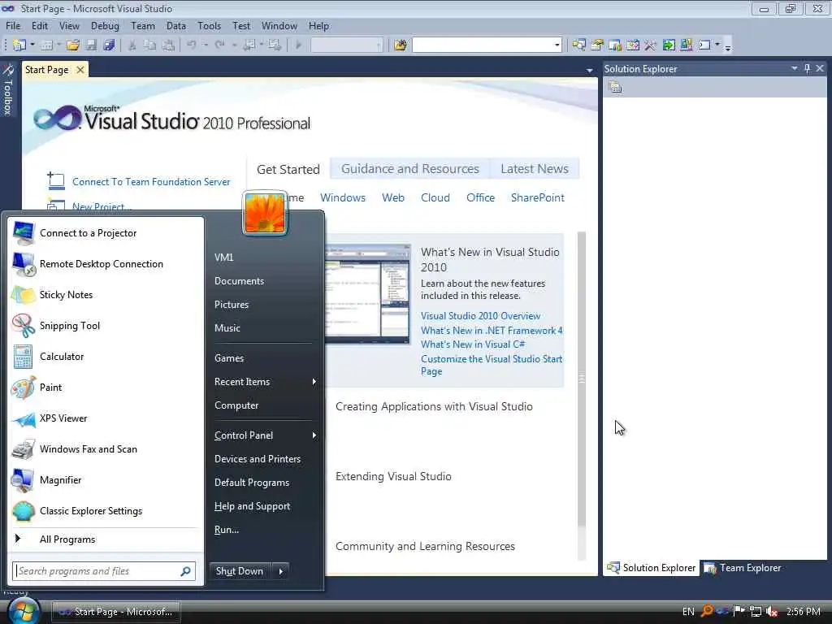Click the Shut Down button

(x=240, y=571)
